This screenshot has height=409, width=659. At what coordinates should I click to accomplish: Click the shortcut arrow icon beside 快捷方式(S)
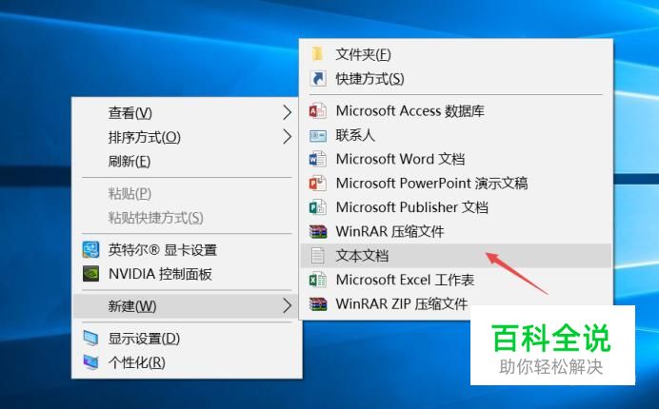click(318, 79)
